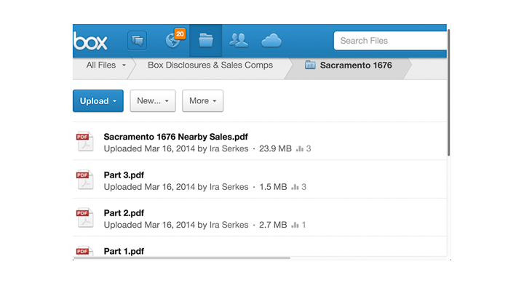View access stats icon for Part 3.pdf
The image size is (524, 299).
click(x=295, y=187)
